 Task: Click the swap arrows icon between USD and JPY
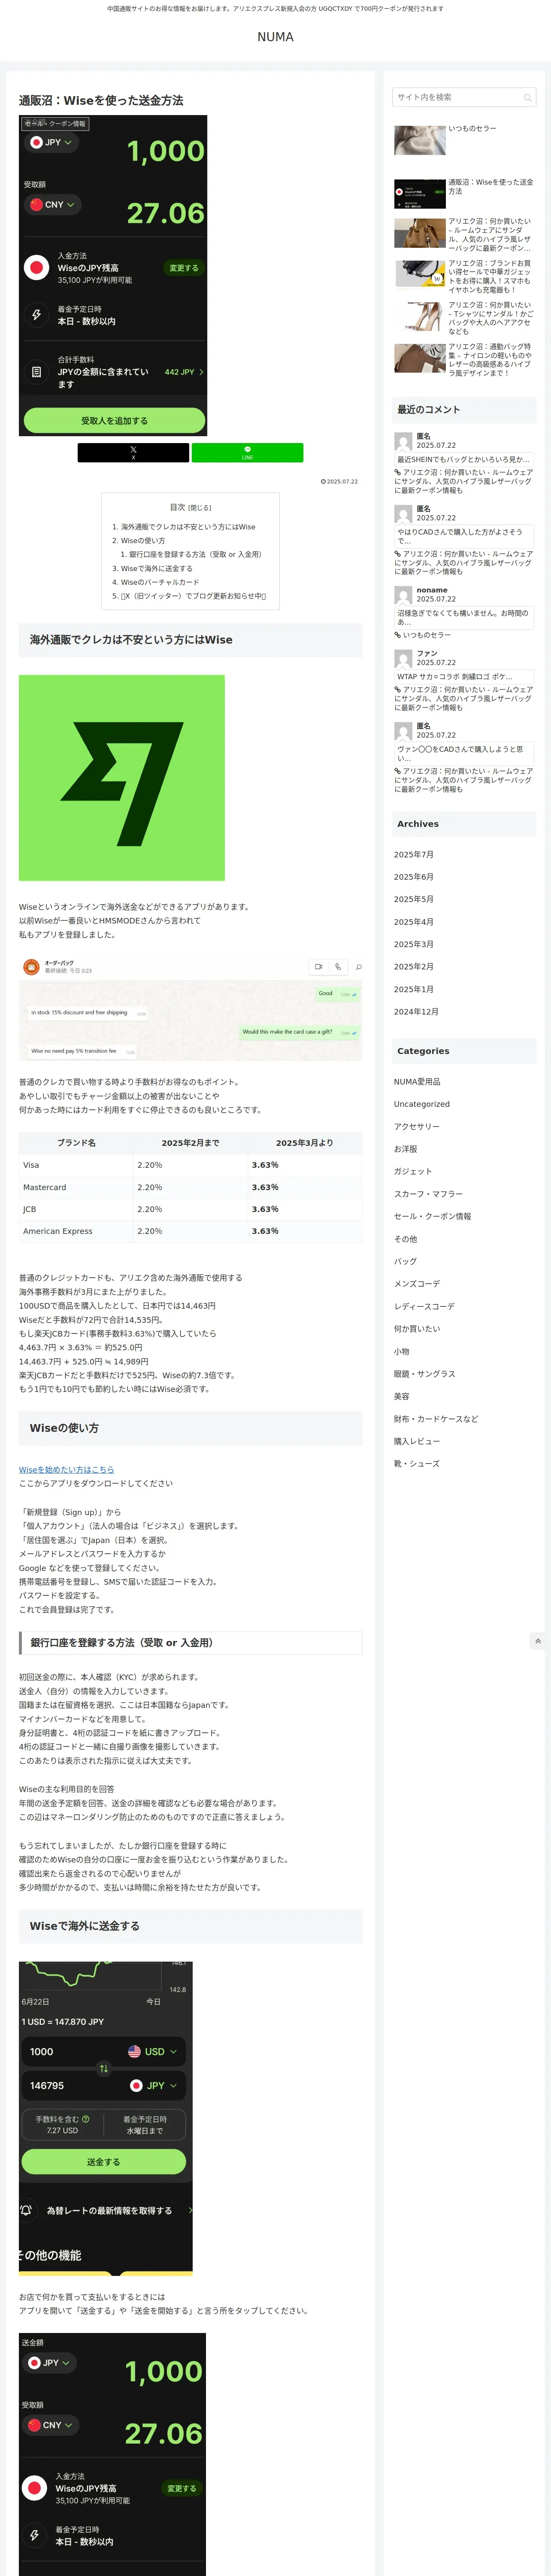(x=103, y=2068)
